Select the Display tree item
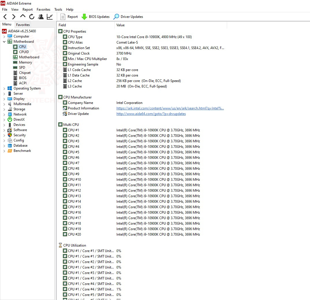 tap(16, 99)
